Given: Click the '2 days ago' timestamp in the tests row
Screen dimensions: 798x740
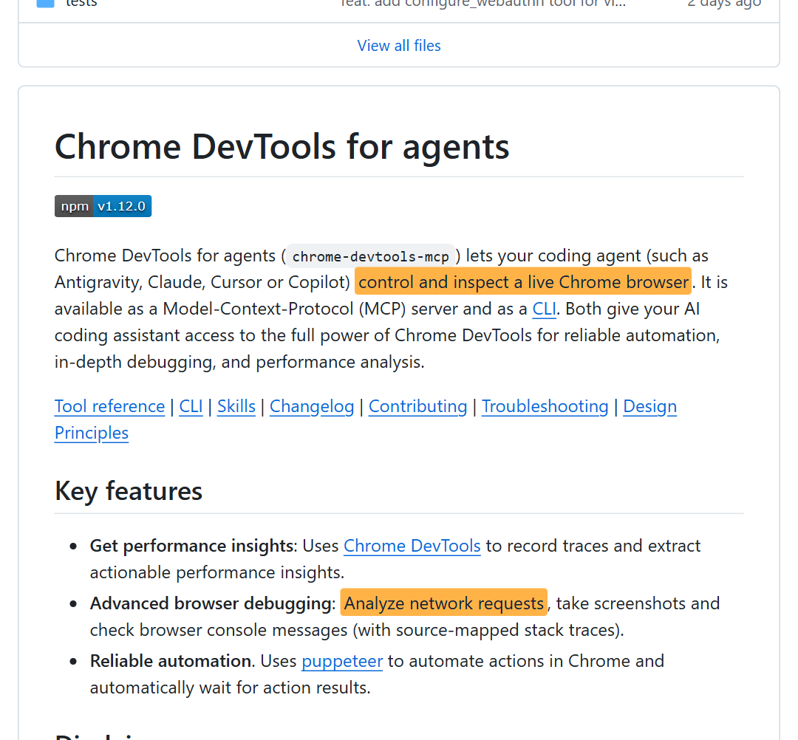Looking at the screenshot, I should 723,3.
